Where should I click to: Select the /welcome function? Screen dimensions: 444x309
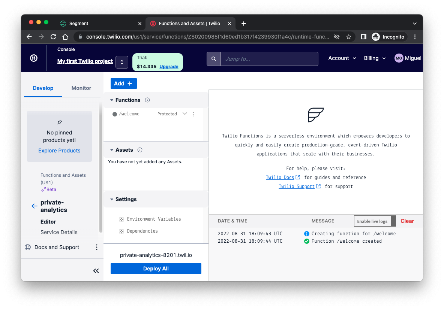tap(129, 114)
